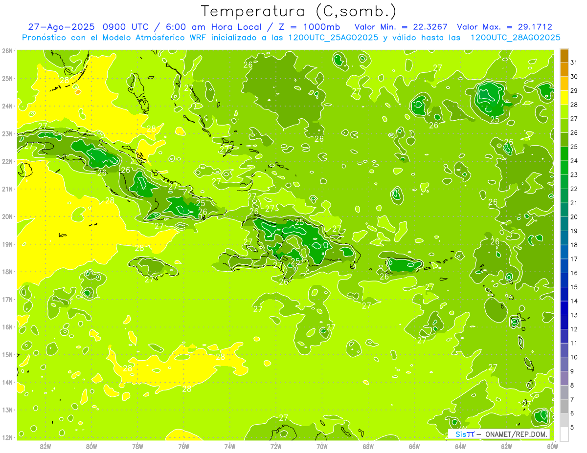Pick the yellow legend swatch between 28 and 29
The image size is (587, 453).
564,98
